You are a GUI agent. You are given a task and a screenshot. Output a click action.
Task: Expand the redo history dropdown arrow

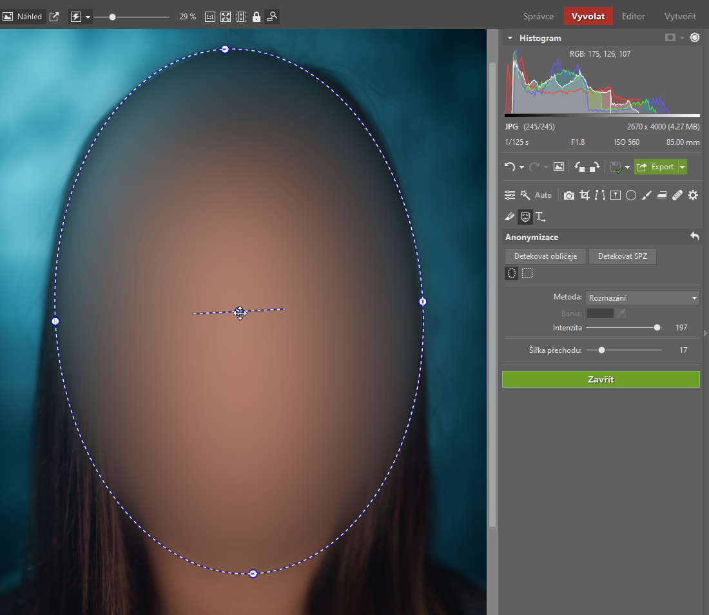pos(546,167)
